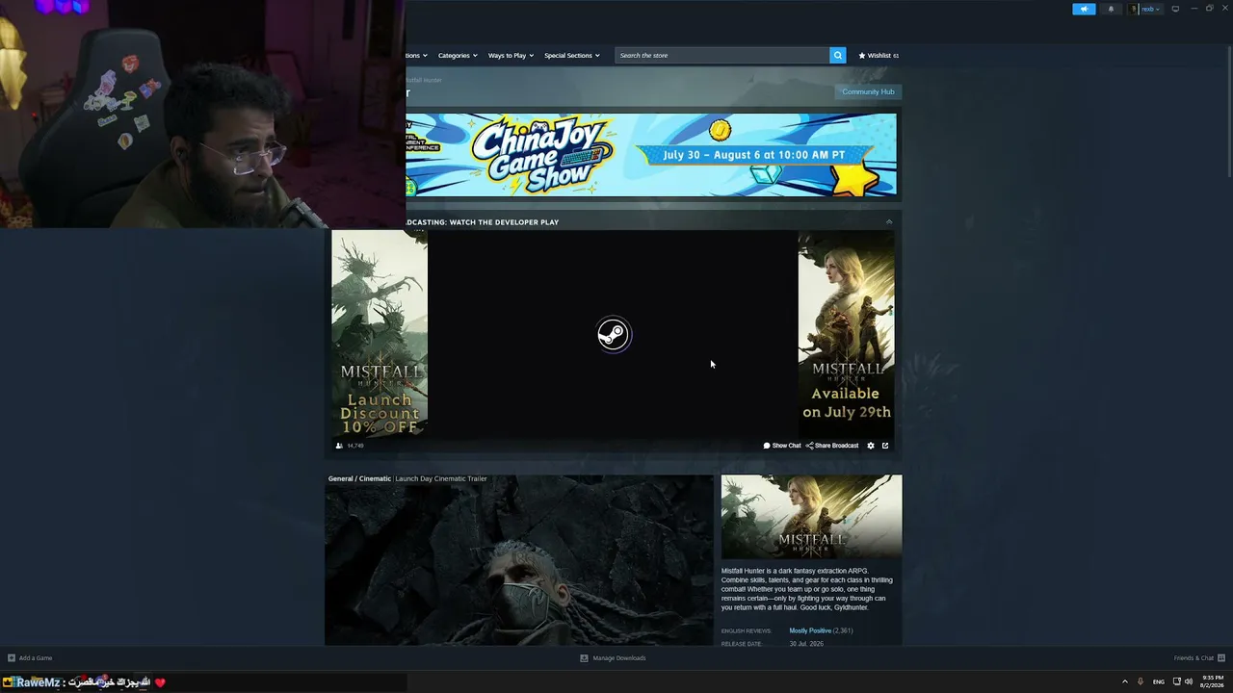Image resolution: width=1233 pixels, height=693 pixels.
Task: Collapse the broadcast section chevron
Action: 889,222
